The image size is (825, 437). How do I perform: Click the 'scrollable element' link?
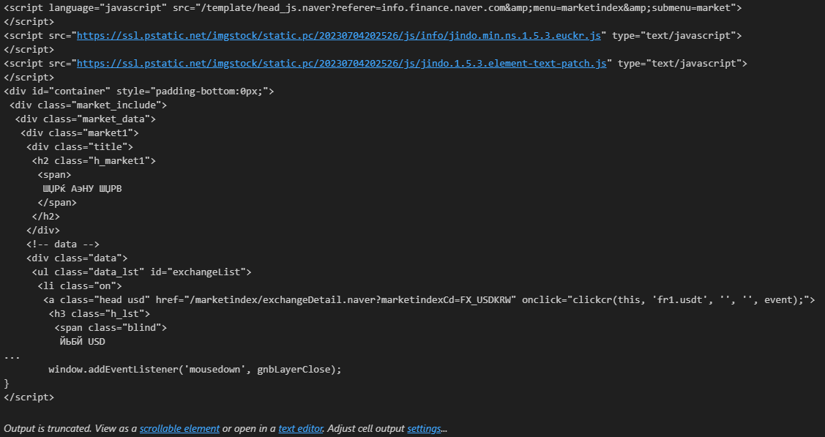(179, 429)
